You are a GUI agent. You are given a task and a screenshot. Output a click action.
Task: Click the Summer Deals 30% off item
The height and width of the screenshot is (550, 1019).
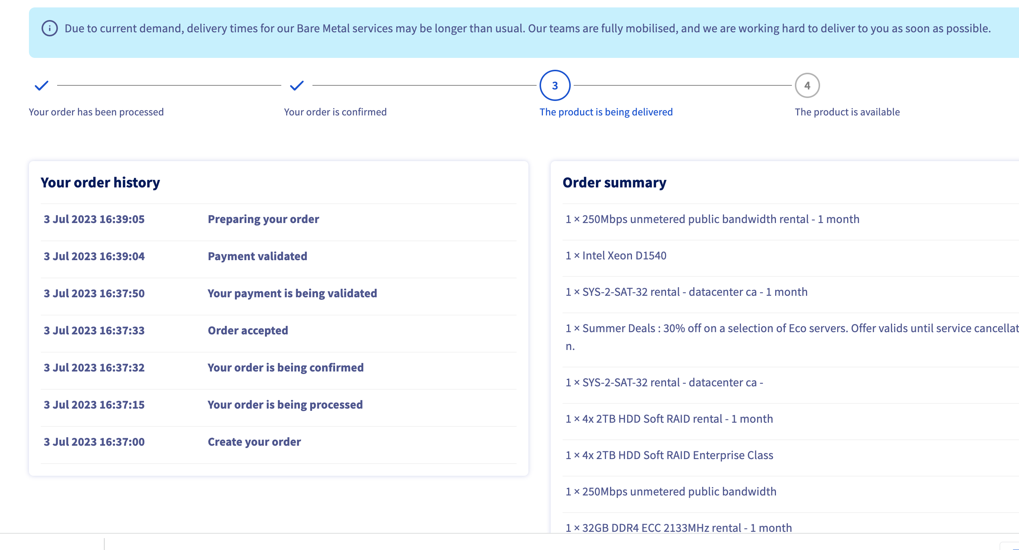tap(792, 337)
